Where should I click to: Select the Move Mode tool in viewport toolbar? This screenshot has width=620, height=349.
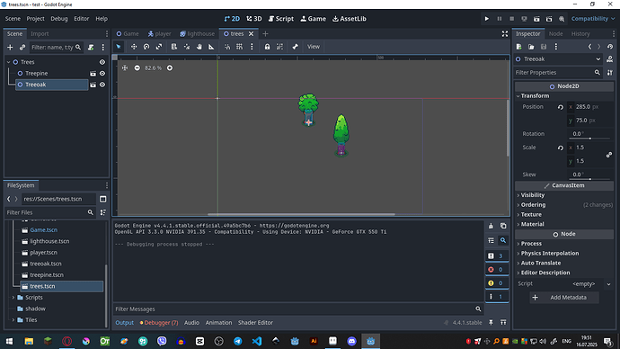(134, 47)
